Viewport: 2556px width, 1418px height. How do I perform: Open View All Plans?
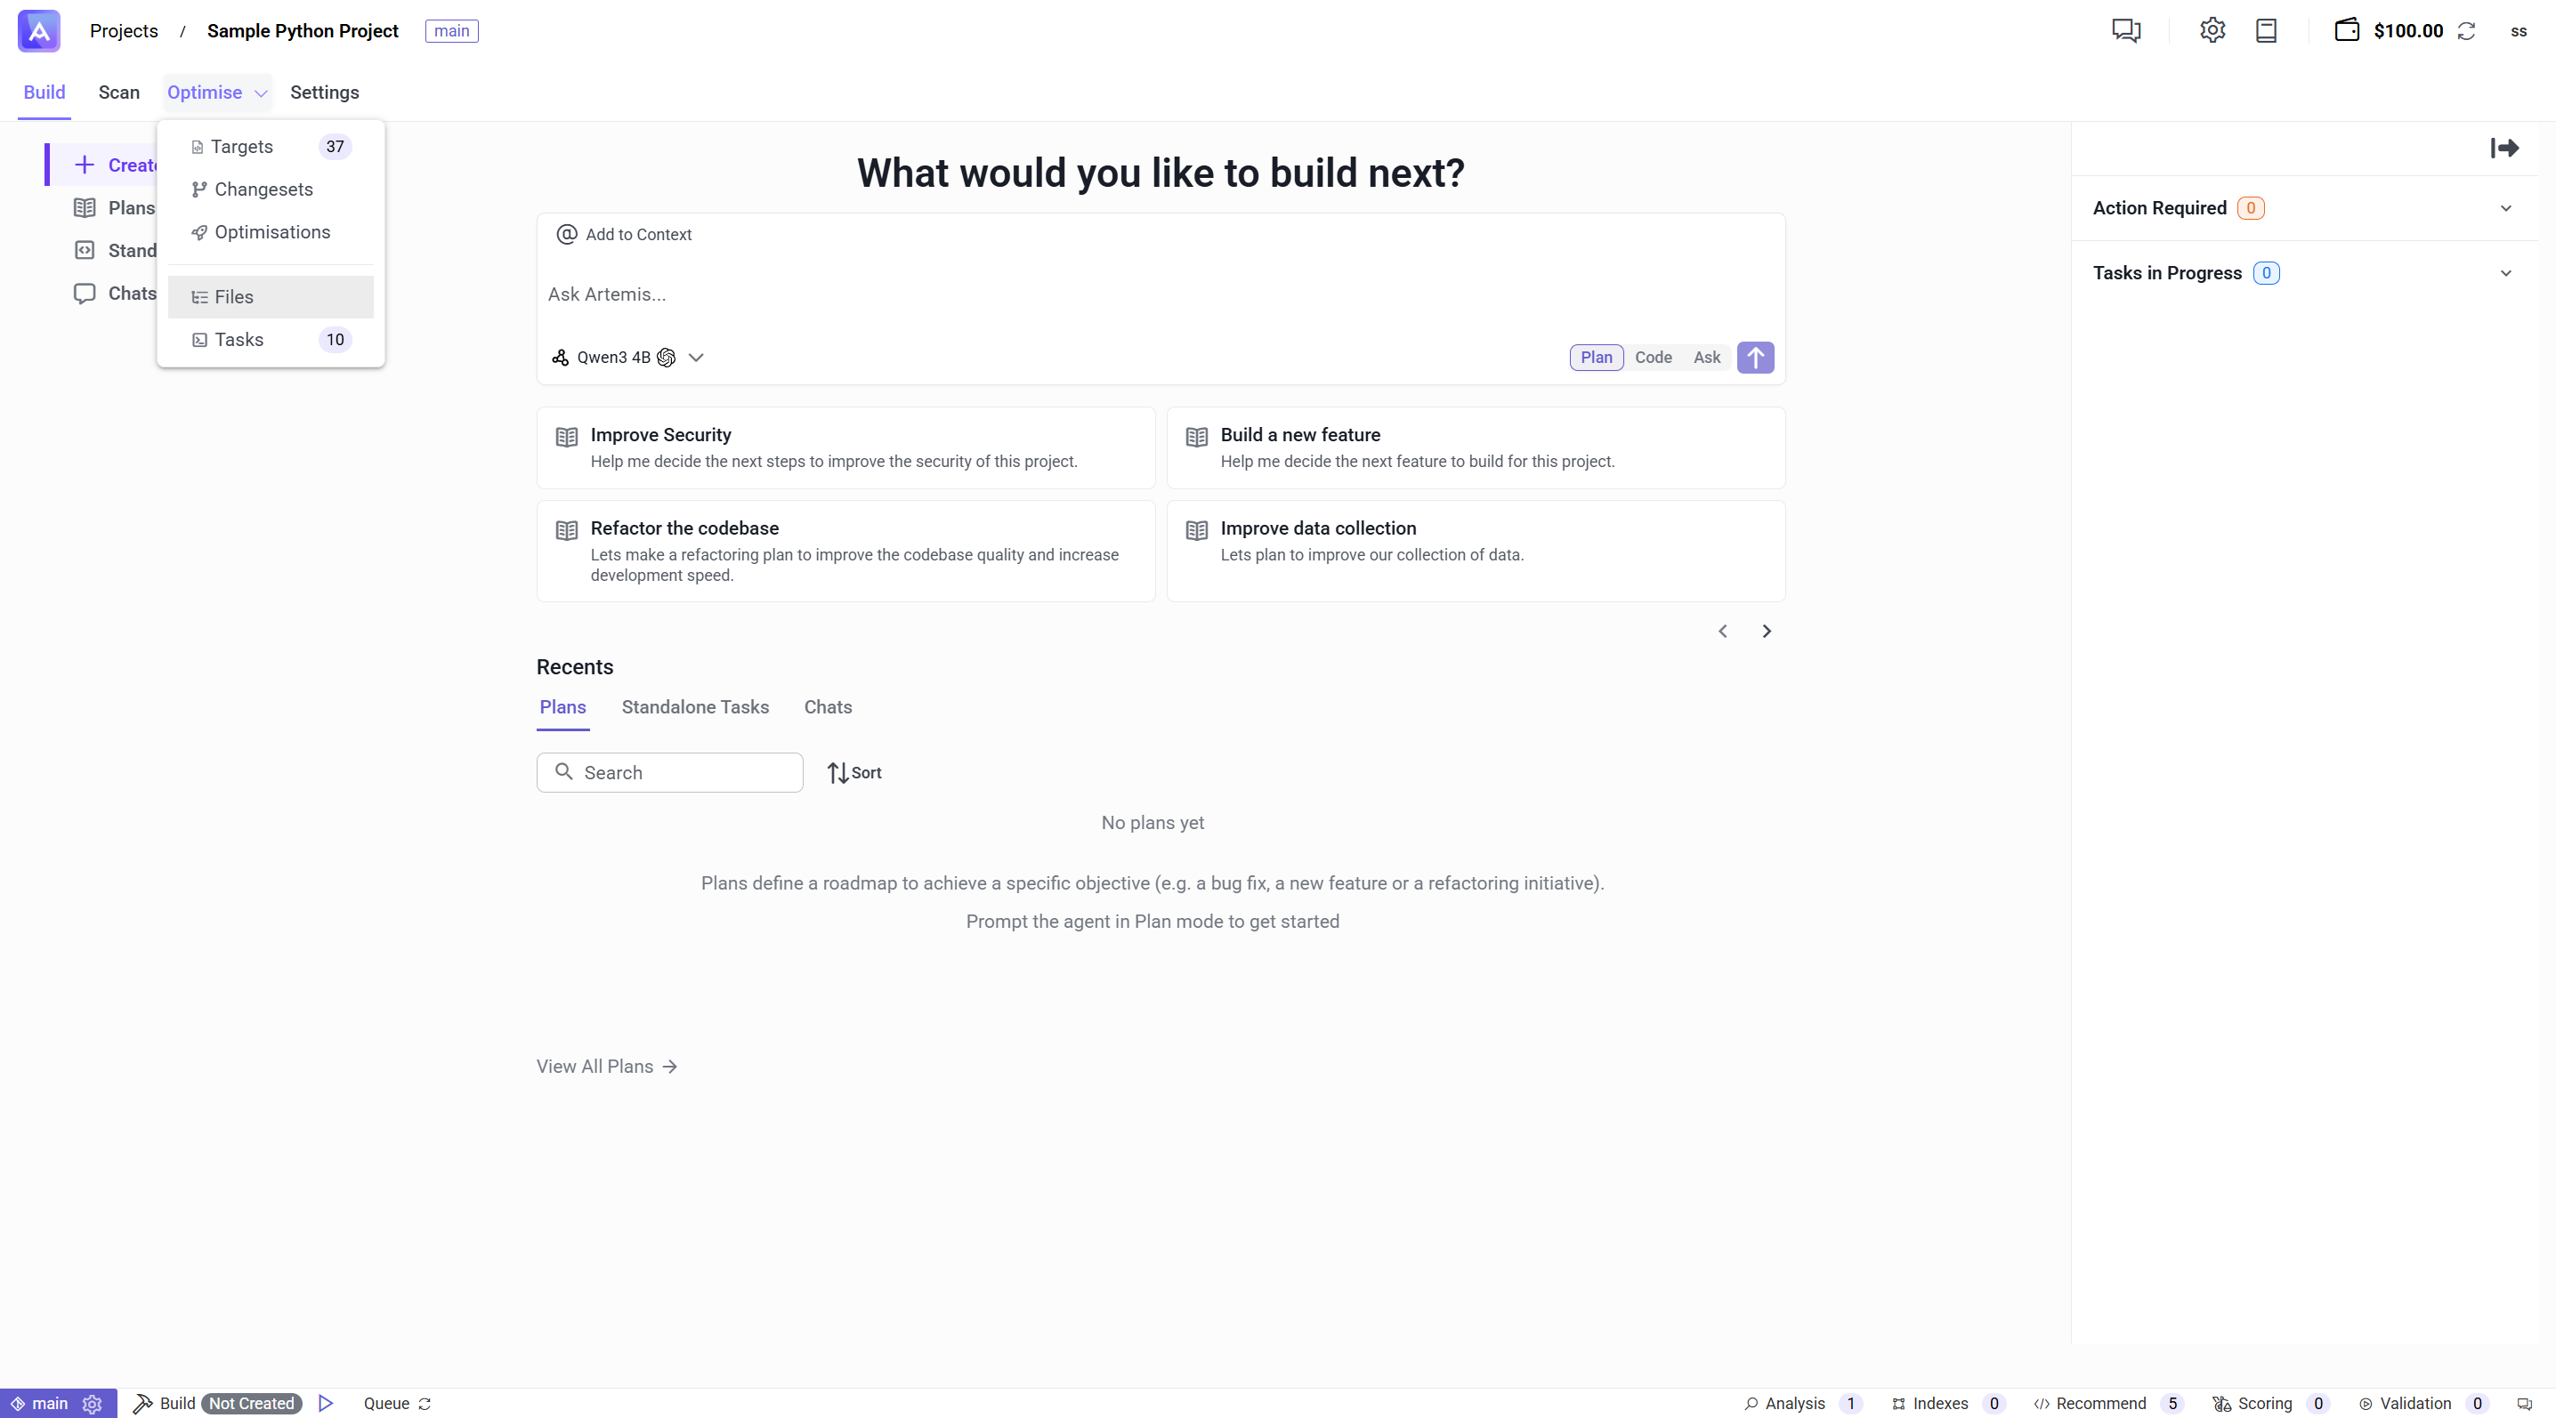[606, 1065]
